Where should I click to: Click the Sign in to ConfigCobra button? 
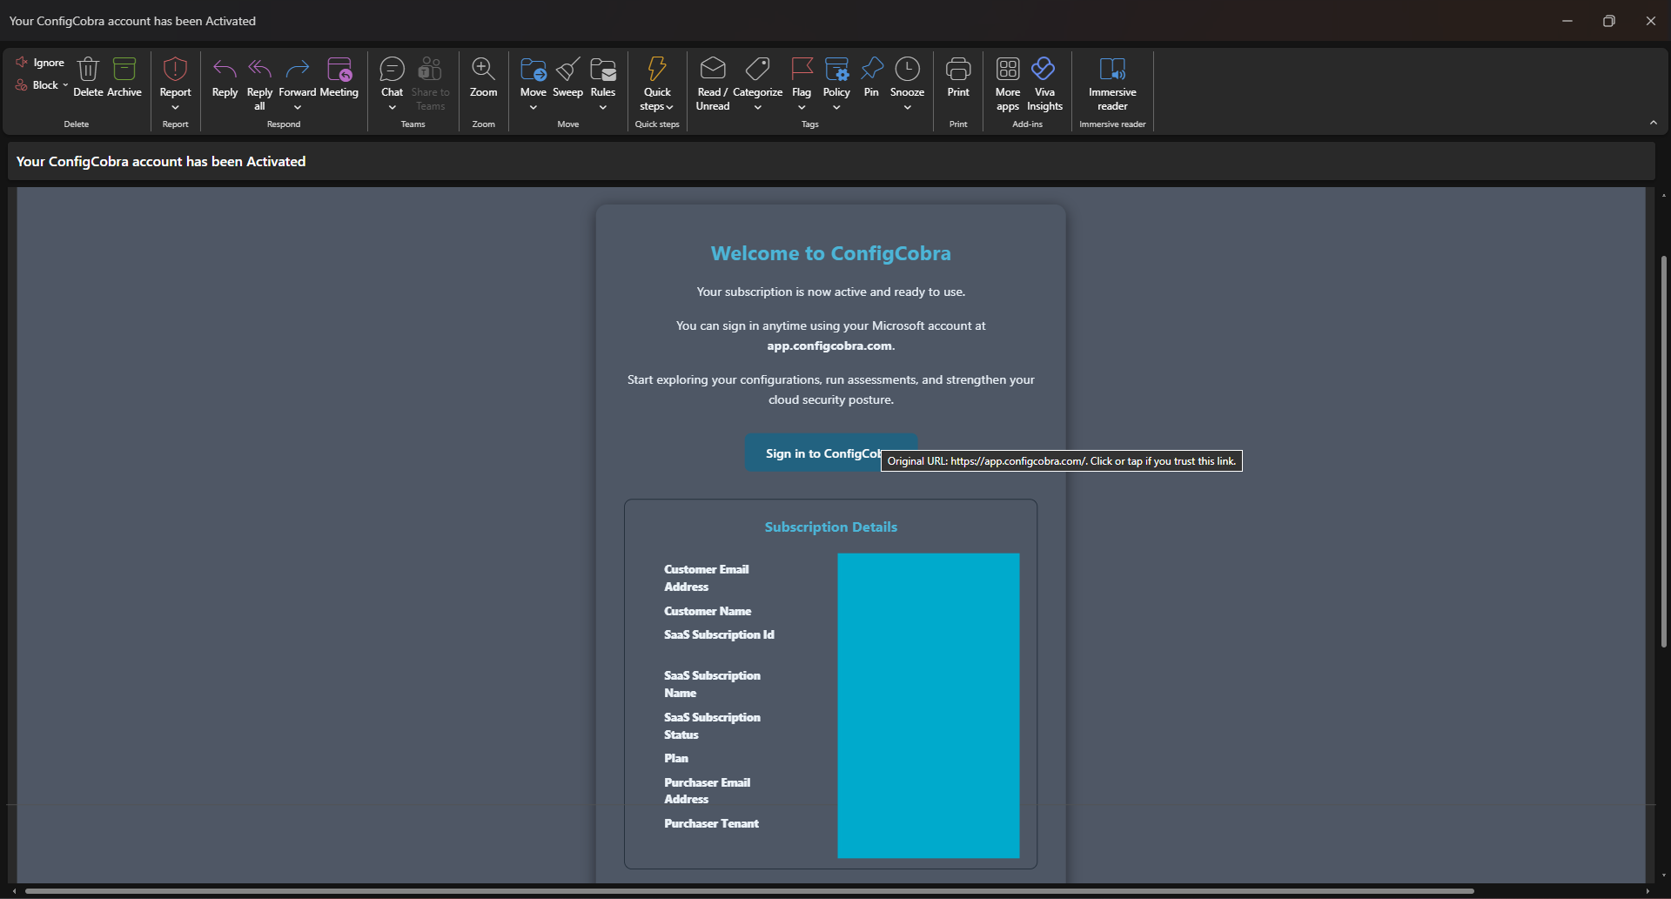(x=830, y=453)
